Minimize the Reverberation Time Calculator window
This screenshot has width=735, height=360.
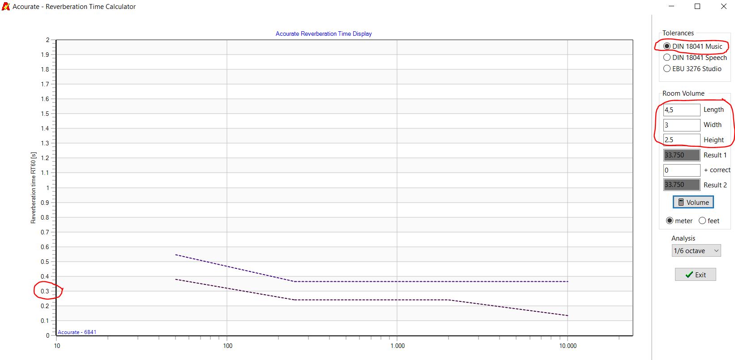point(671,6)
